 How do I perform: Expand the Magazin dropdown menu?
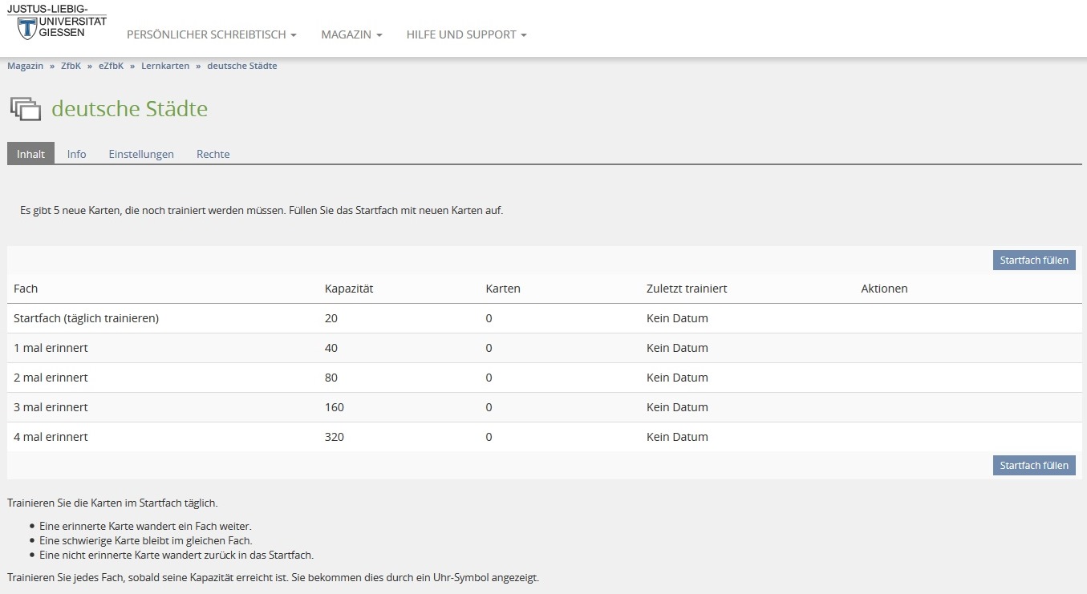(351, 35)
